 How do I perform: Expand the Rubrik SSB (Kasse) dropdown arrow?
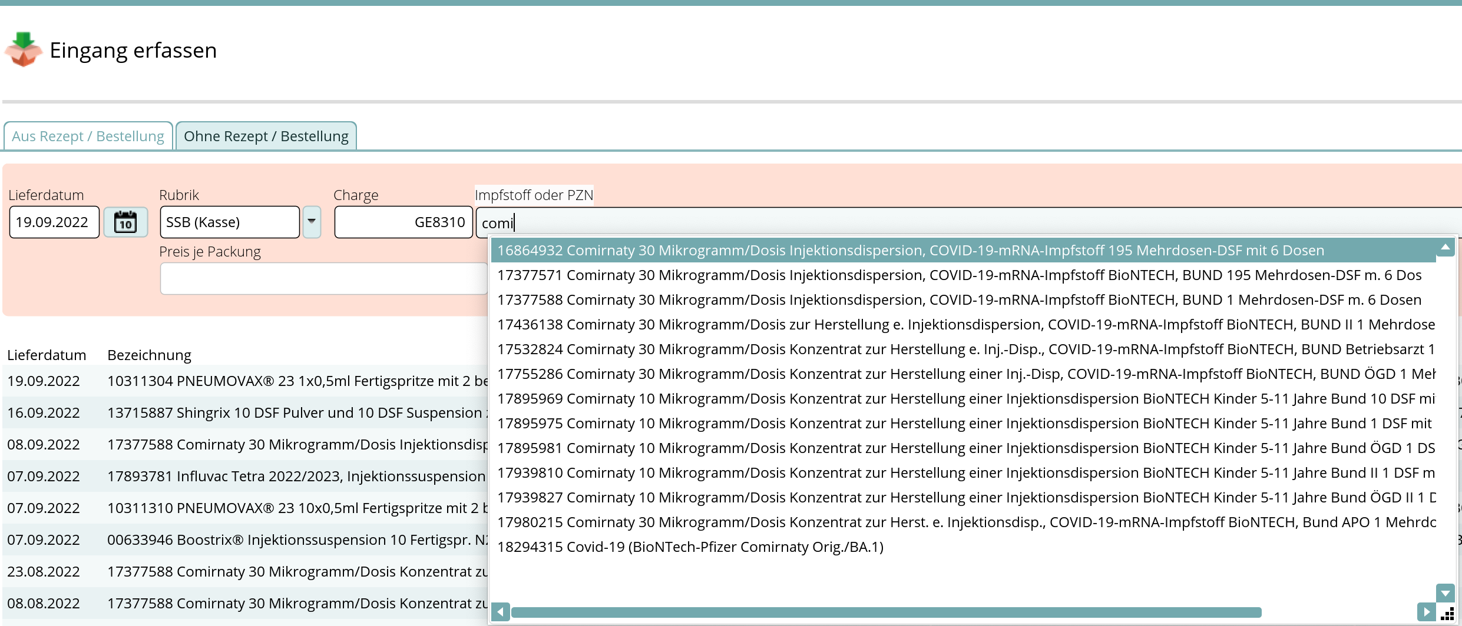312,222
